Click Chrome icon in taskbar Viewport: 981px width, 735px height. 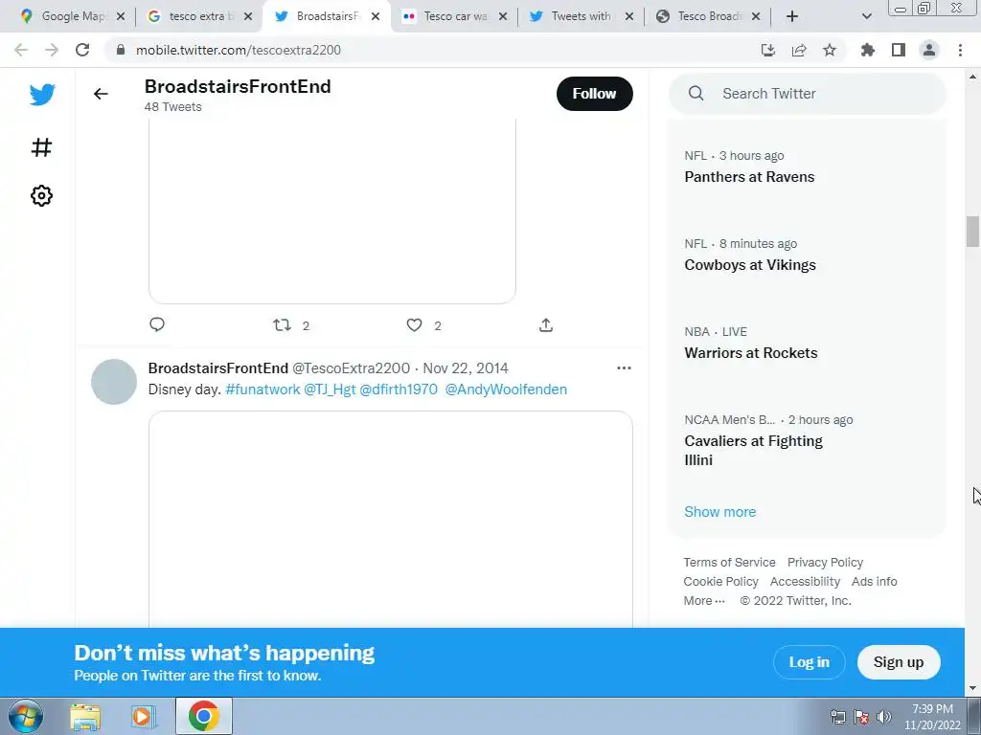203,716
